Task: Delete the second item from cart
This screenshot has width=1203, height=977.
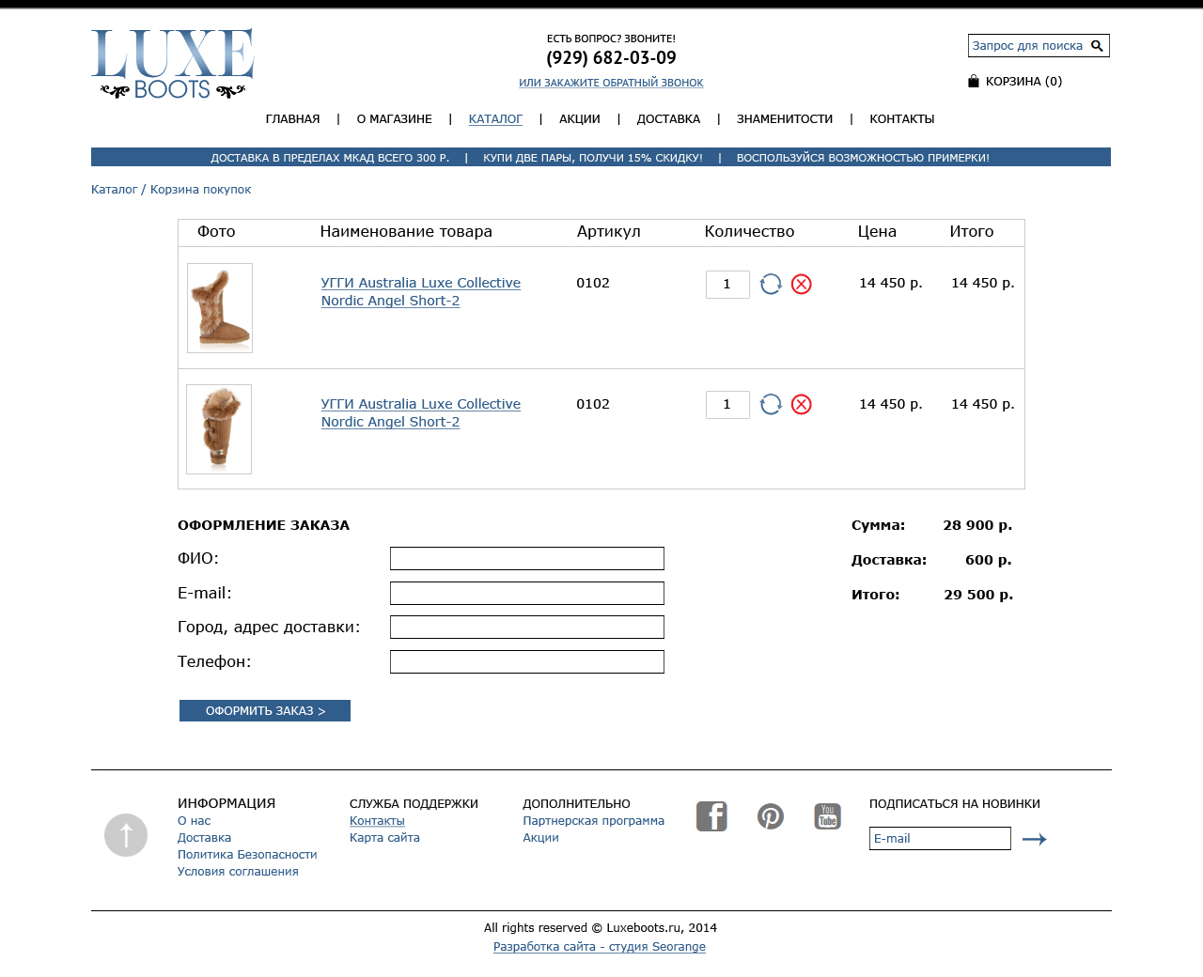Action: [802, 404]
